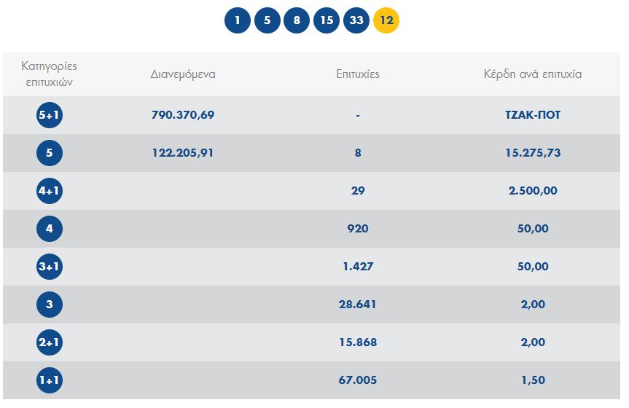Image resolution: width=629 pixels, height=408 pixels.
Task: Click the Κατηγορίες επιτυχιών column header
Action: (x=50, y=74)
